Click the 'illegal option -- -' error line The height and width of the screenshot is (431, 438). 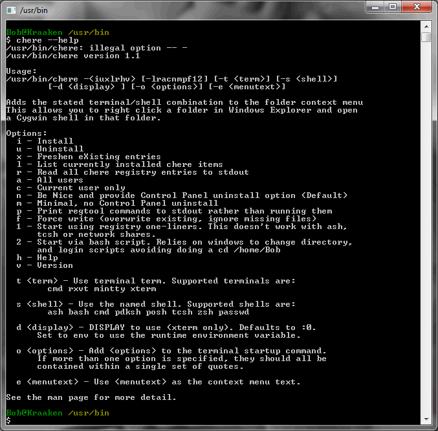tap(96, 48)
